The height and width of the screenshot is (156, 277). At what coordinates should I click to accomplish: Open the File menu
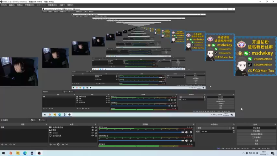pos(4,5)
